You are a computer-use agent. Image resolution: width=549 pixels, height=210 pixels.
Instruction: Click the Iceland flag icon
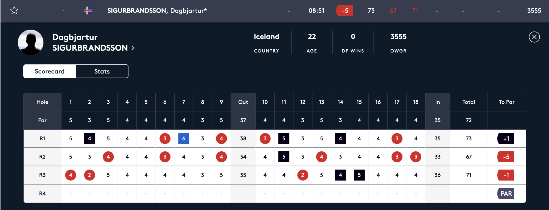[x=88, y=11]
